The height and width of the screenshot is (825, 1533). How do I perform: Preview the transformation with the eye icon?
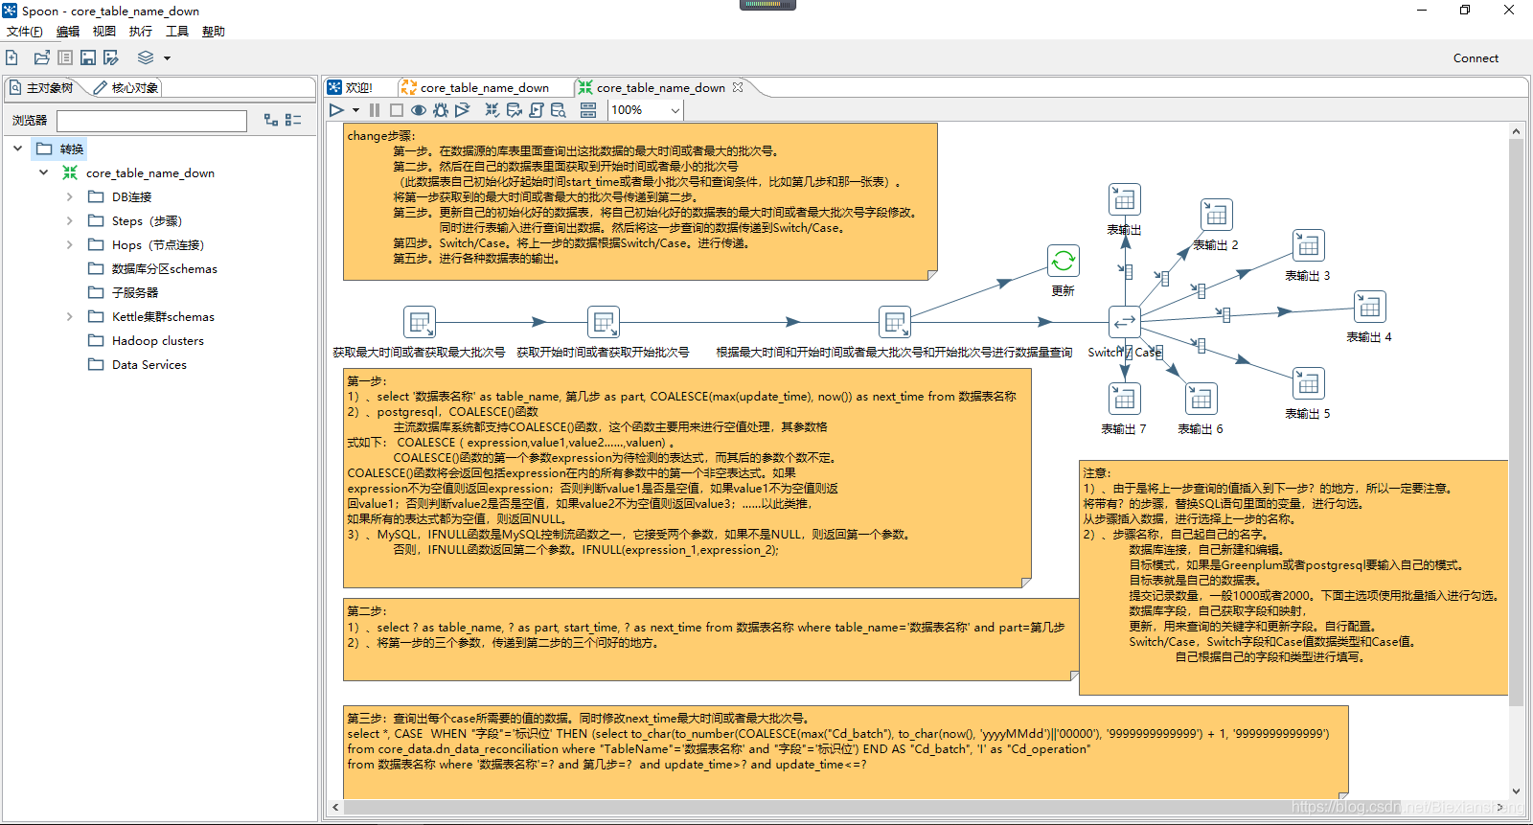tap(419, 110)
